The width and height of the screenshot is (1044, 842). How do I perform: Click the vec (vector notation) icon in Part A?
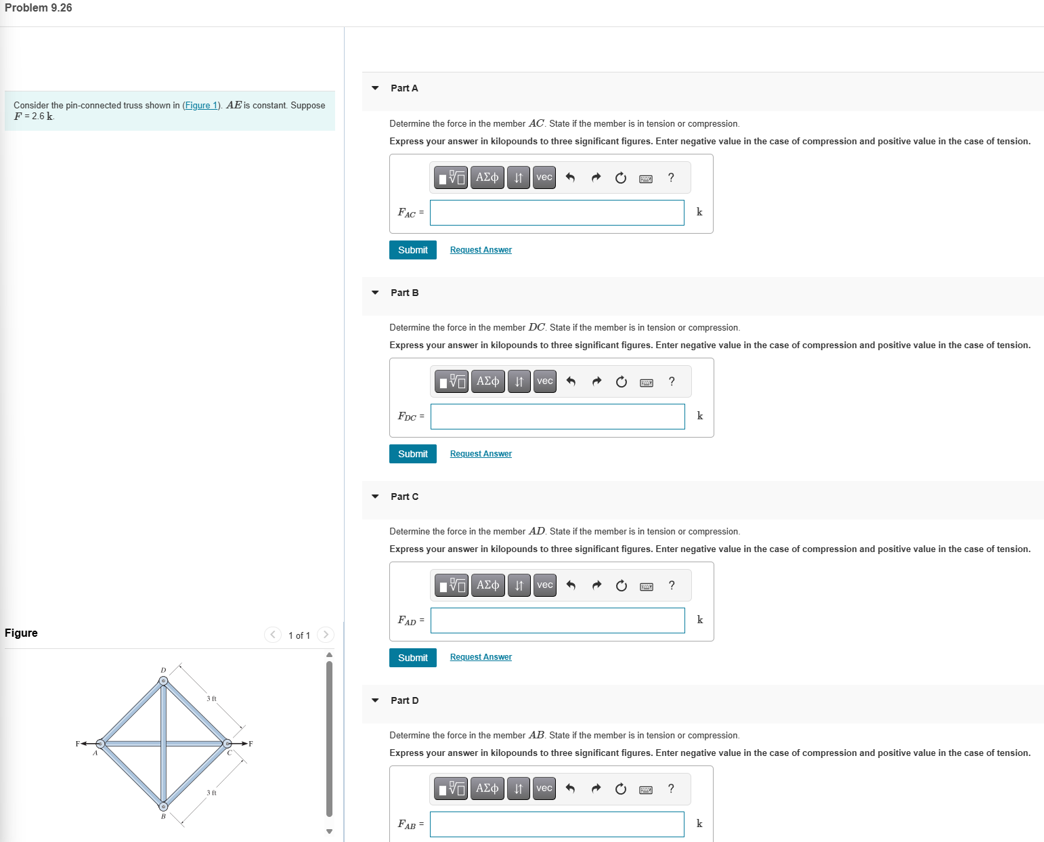[544, 177]
